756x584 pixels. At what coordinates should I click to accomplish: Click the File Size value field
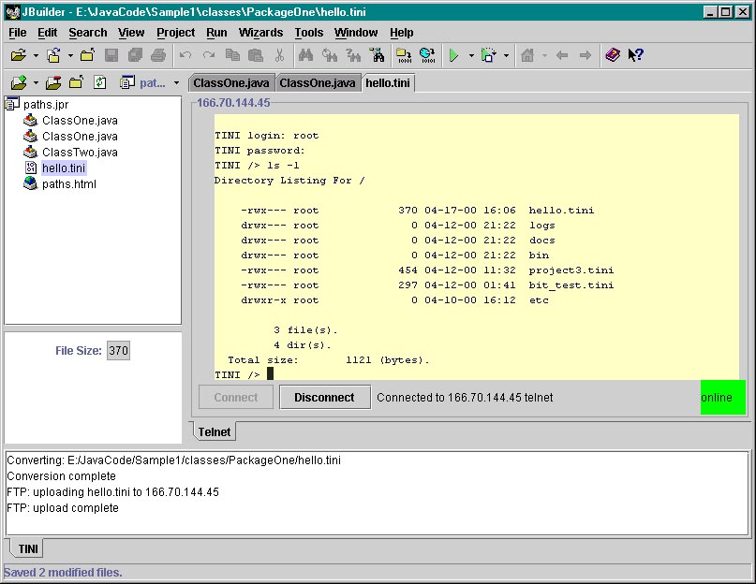click(118, 351)
